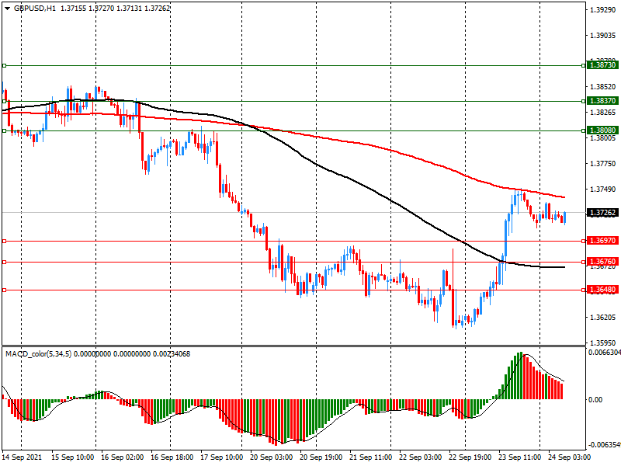Click the 23 Sep 11:00 time label

point(519,457)
